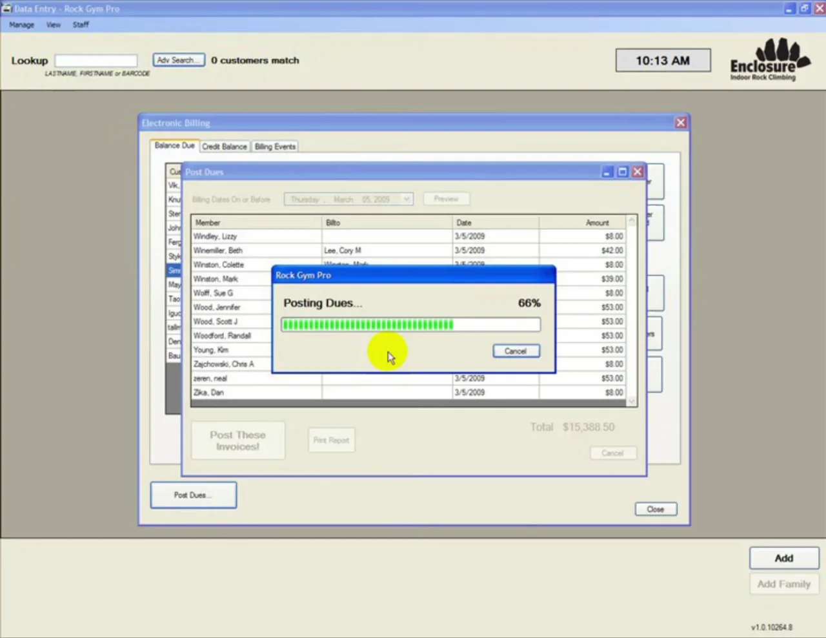The width and height of the screenshot is (826, 638).
Task: Click the Enclosure rock climbing logo
Action: click(x=770, y=59)
